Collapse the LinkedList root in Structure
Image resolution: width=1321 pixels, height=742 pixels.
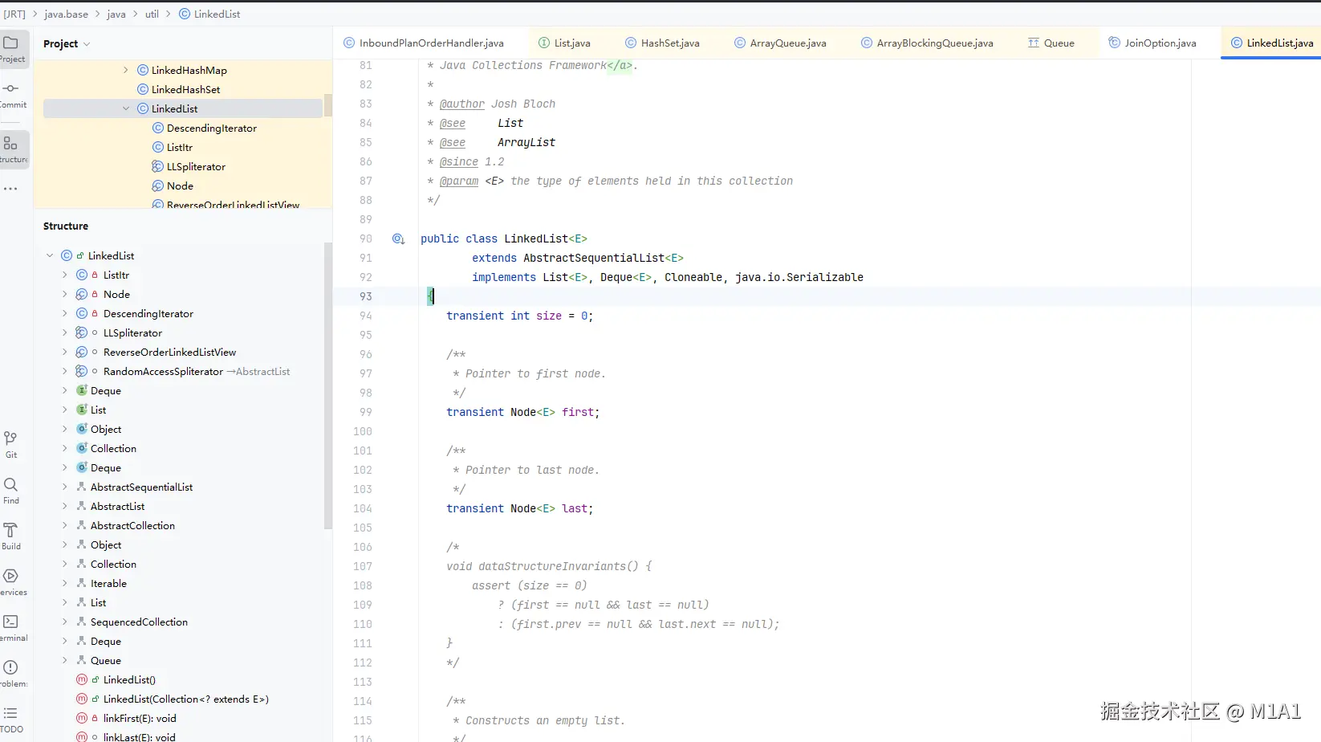[x=50, y=255]
